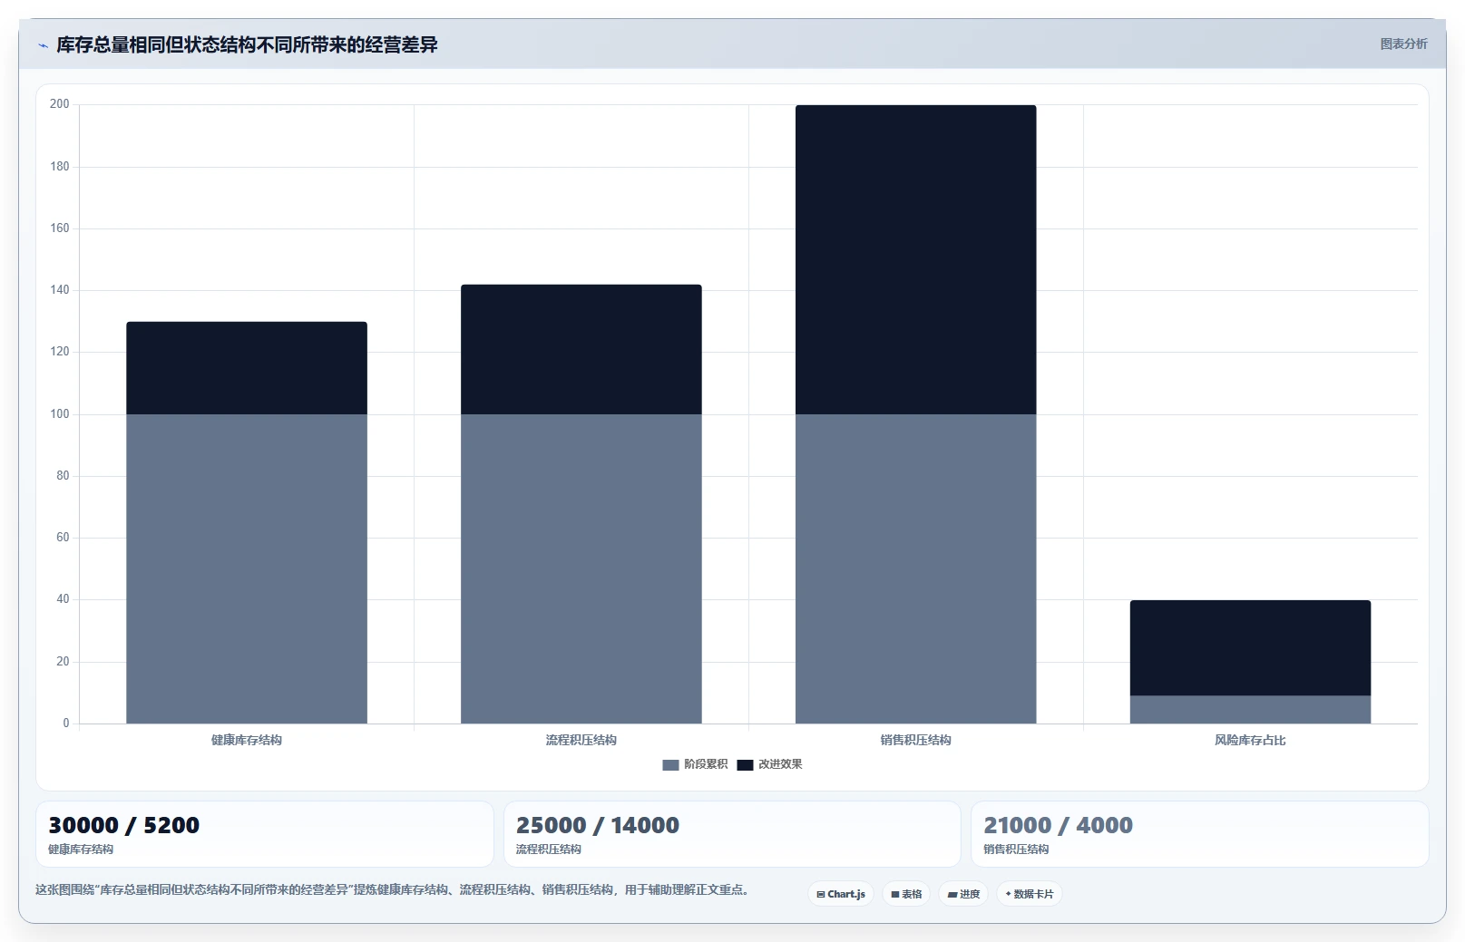Screen dimensions: 1465x942
Task: Click the 健康库存结构 gray bar segment
Action: [x=247, y=568]
